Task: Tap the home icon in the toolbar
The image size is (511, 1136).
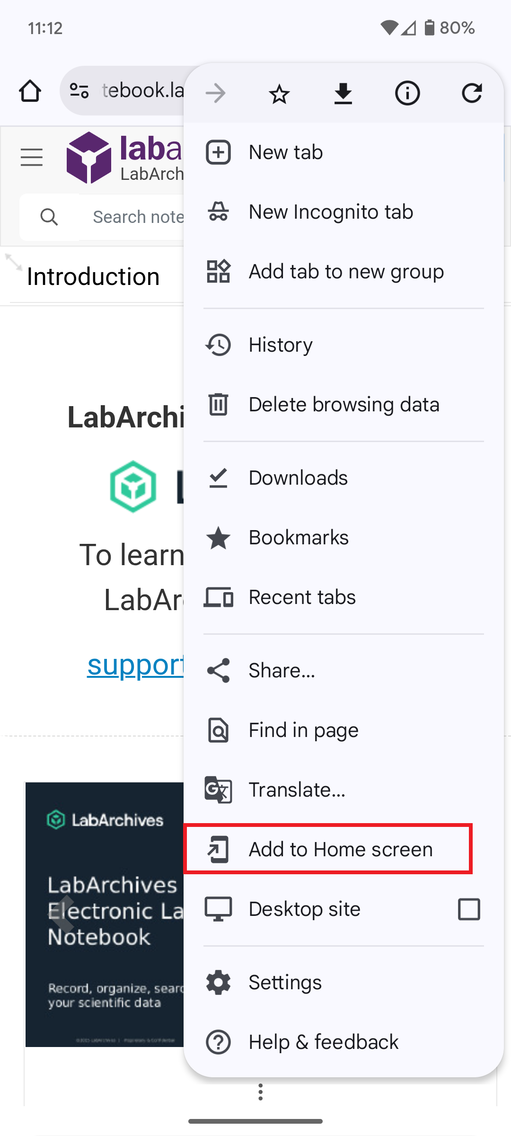Action: point(30,91)
